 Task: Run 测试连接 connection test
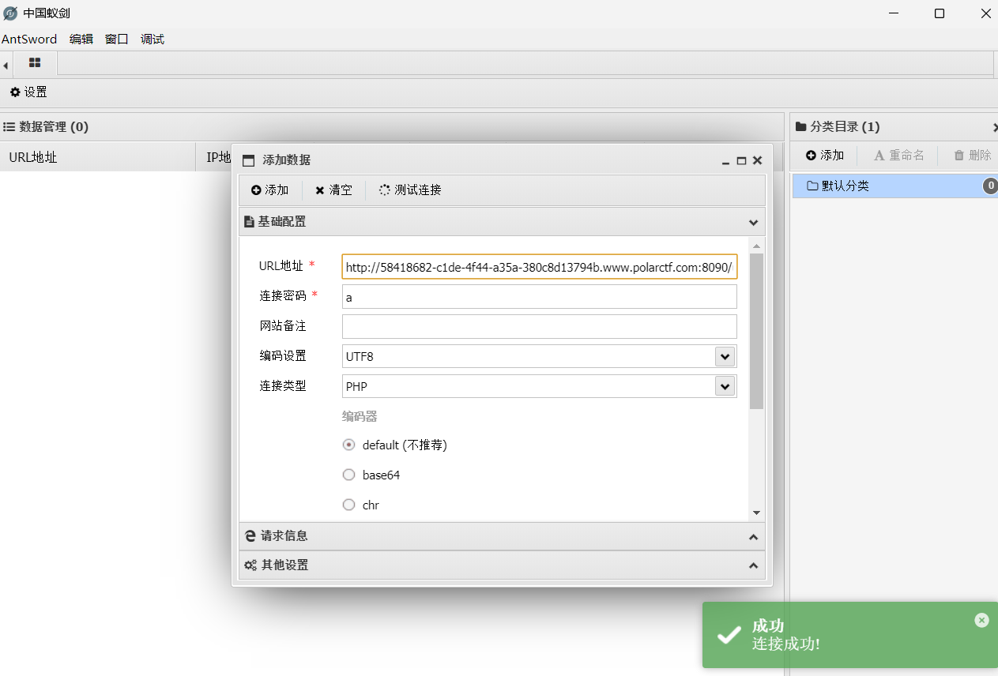click(410, 190)
